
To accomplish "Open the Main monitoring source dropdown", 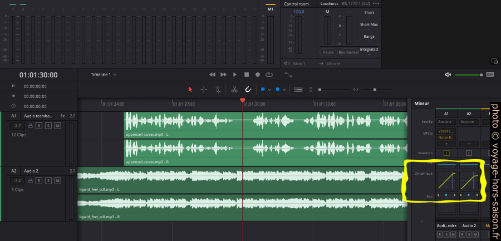I will coord(333,63).
